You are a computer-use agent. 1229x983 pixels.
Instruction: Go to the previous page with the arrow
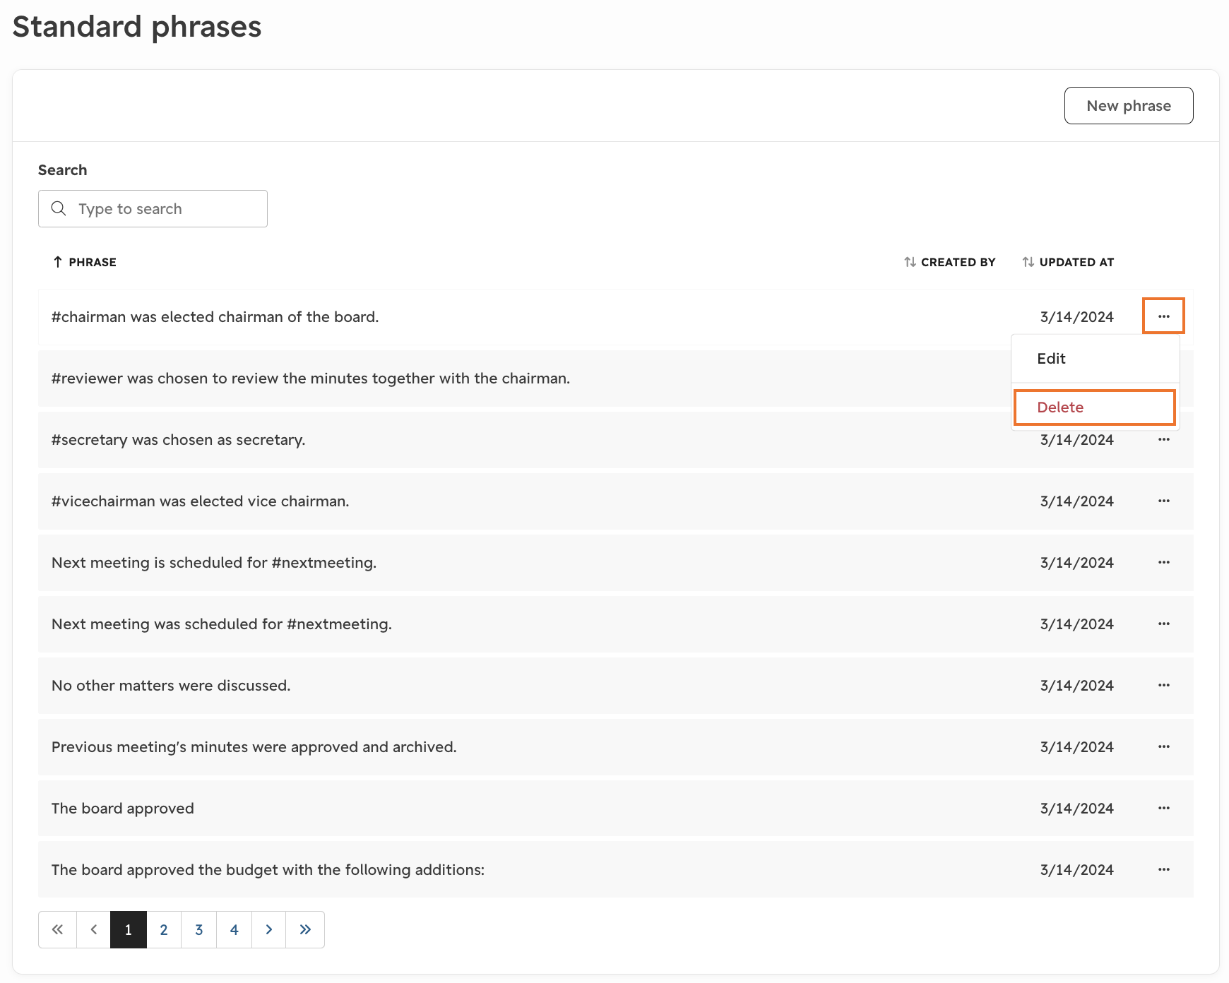pyautogui.click(x=93, y=929)
